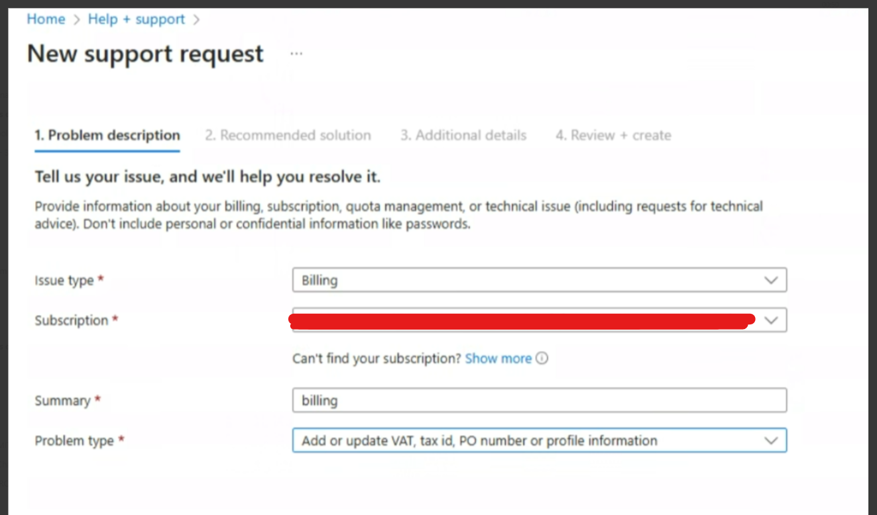This screenshot has width=877, height=515.
Task: Click the Show more link
Action: (x=498, y=359)
